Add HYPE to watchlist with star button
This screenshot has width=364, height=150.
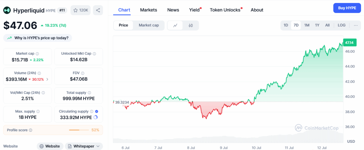80,10
